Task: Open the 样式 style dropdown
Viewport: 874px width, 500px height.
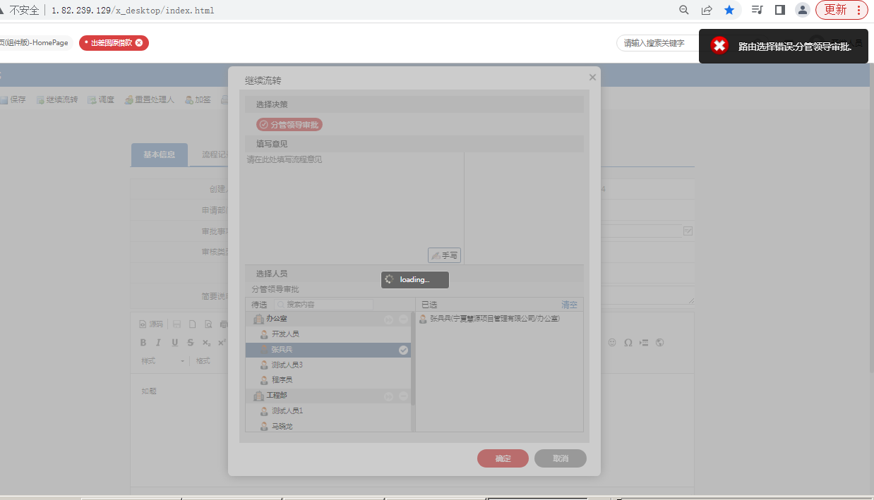Action: pyautogui.click(x=163, y=361)
